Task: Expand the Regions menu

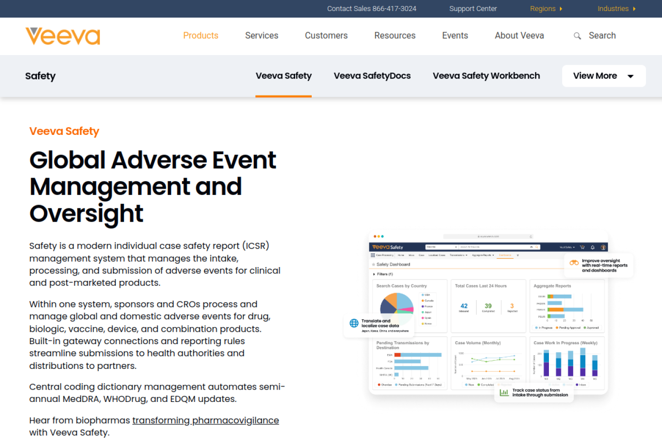Action: pos(546,9)
